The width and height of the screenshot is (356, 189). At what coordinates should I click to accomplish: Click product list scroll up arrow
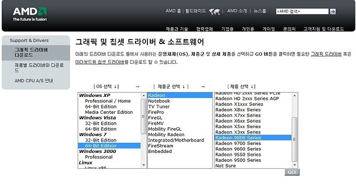(295, 95)
